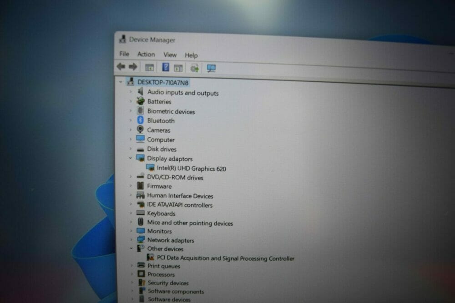Select the Disk drives label

(162, 149)
